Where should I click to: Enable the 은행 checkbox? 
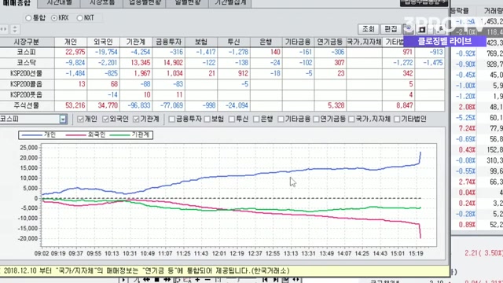tap(256, 119)
